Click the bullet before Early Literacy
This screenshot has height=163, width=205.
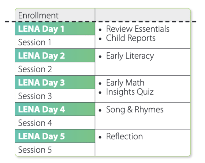pos(100,57)
